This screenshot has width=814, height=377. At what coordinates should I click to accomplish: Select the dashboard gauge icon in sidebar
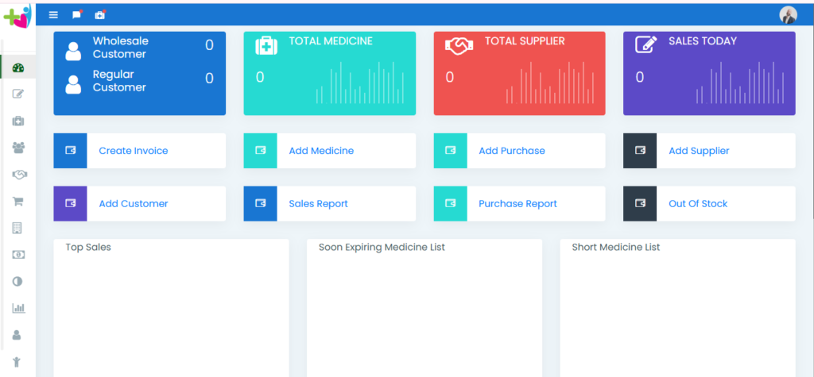17,68
